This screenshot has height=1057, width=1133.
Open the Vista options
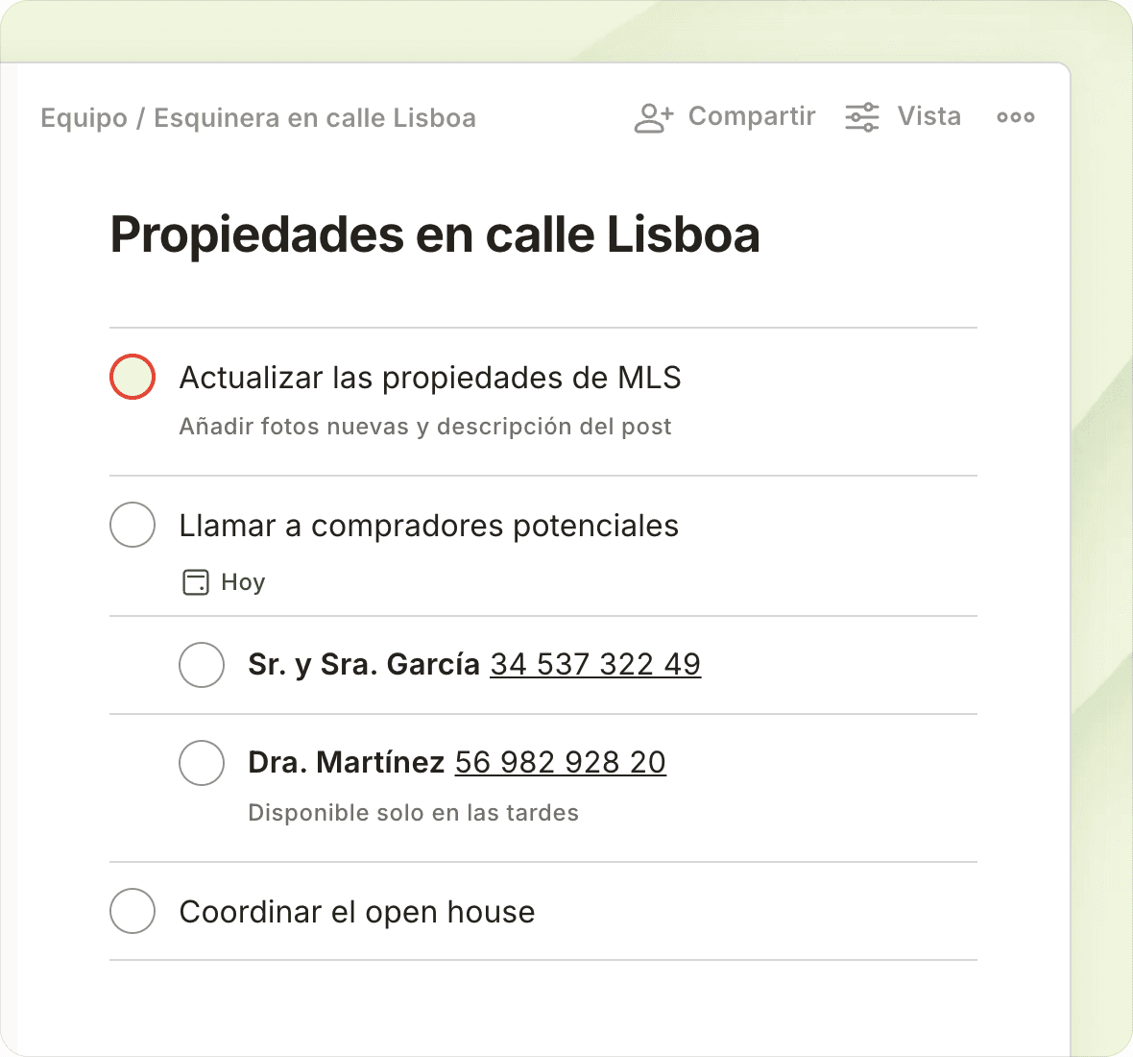click(928, 116)
